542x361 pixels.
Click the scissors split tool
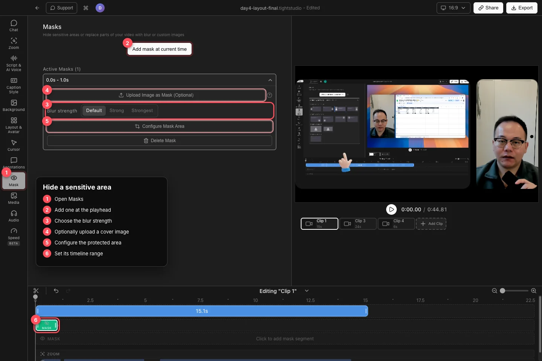click(x=36, y=291)
